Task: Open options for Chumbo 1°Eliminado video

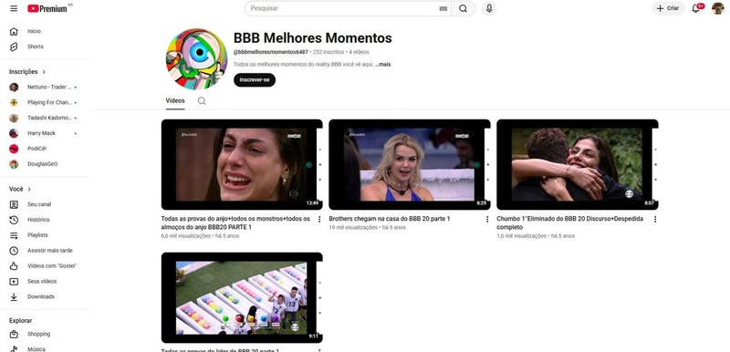Action: [x=655, y=219]
